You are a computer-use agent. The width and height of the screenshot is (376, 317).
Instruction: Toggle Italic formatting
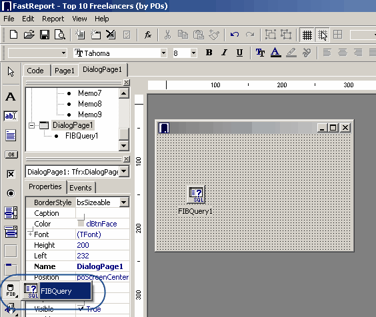click(224, 53)
